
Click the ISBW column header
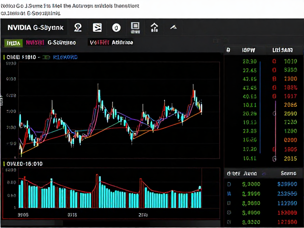tap(248, 50)
